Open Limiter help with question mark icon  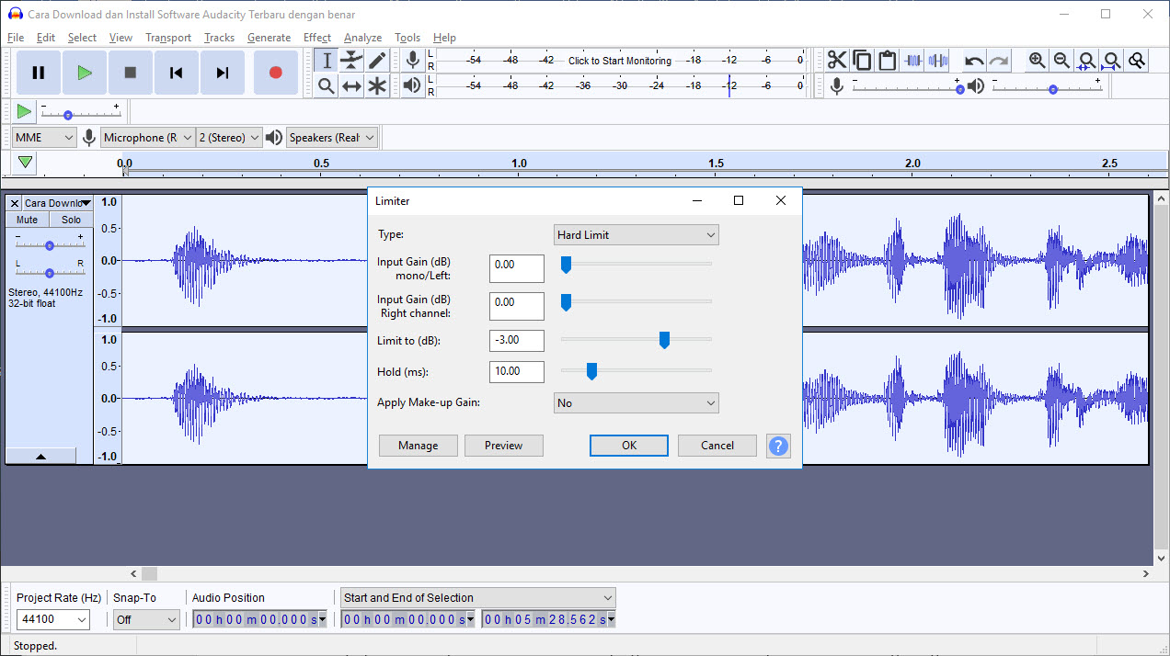pyautogui.click(x=778, y=446)
